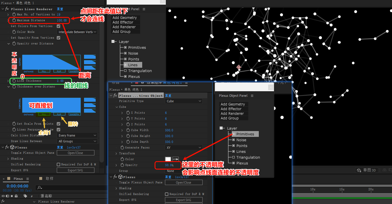Toggle Get Scale From Points checkbox
This screenshot has width=392, height=204.
tap(58, 124)
